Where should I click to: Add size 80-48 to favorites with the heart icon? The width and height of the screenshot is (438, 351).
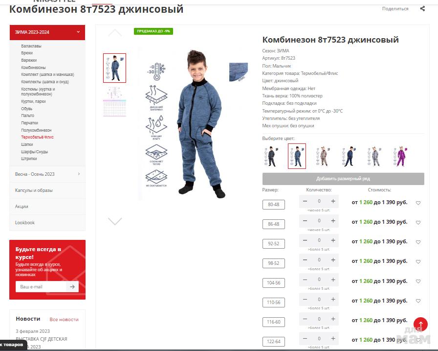[418, 203]
